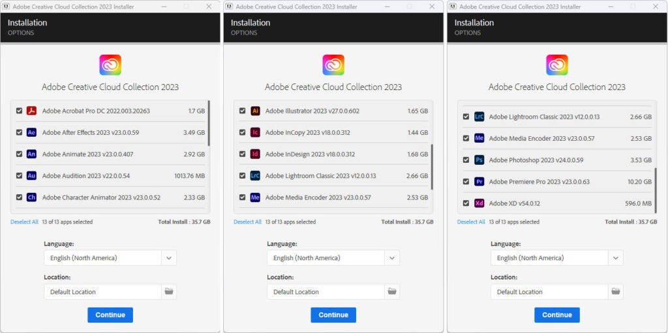The height and width of the screenshot is (333, 668).
Task: Open Language dropdown arrow in right window
Action: coord(616,257)
